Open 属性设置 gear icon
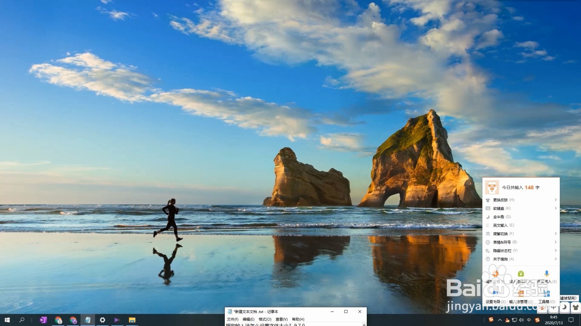581x326 pixels. tap(495, 274)
